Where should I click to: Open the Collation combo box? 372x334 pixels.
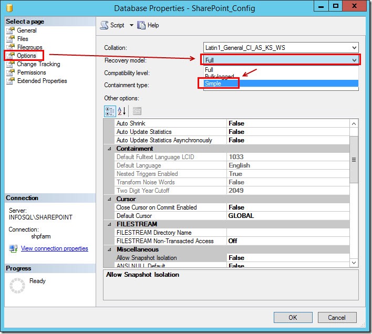[281, 48]
